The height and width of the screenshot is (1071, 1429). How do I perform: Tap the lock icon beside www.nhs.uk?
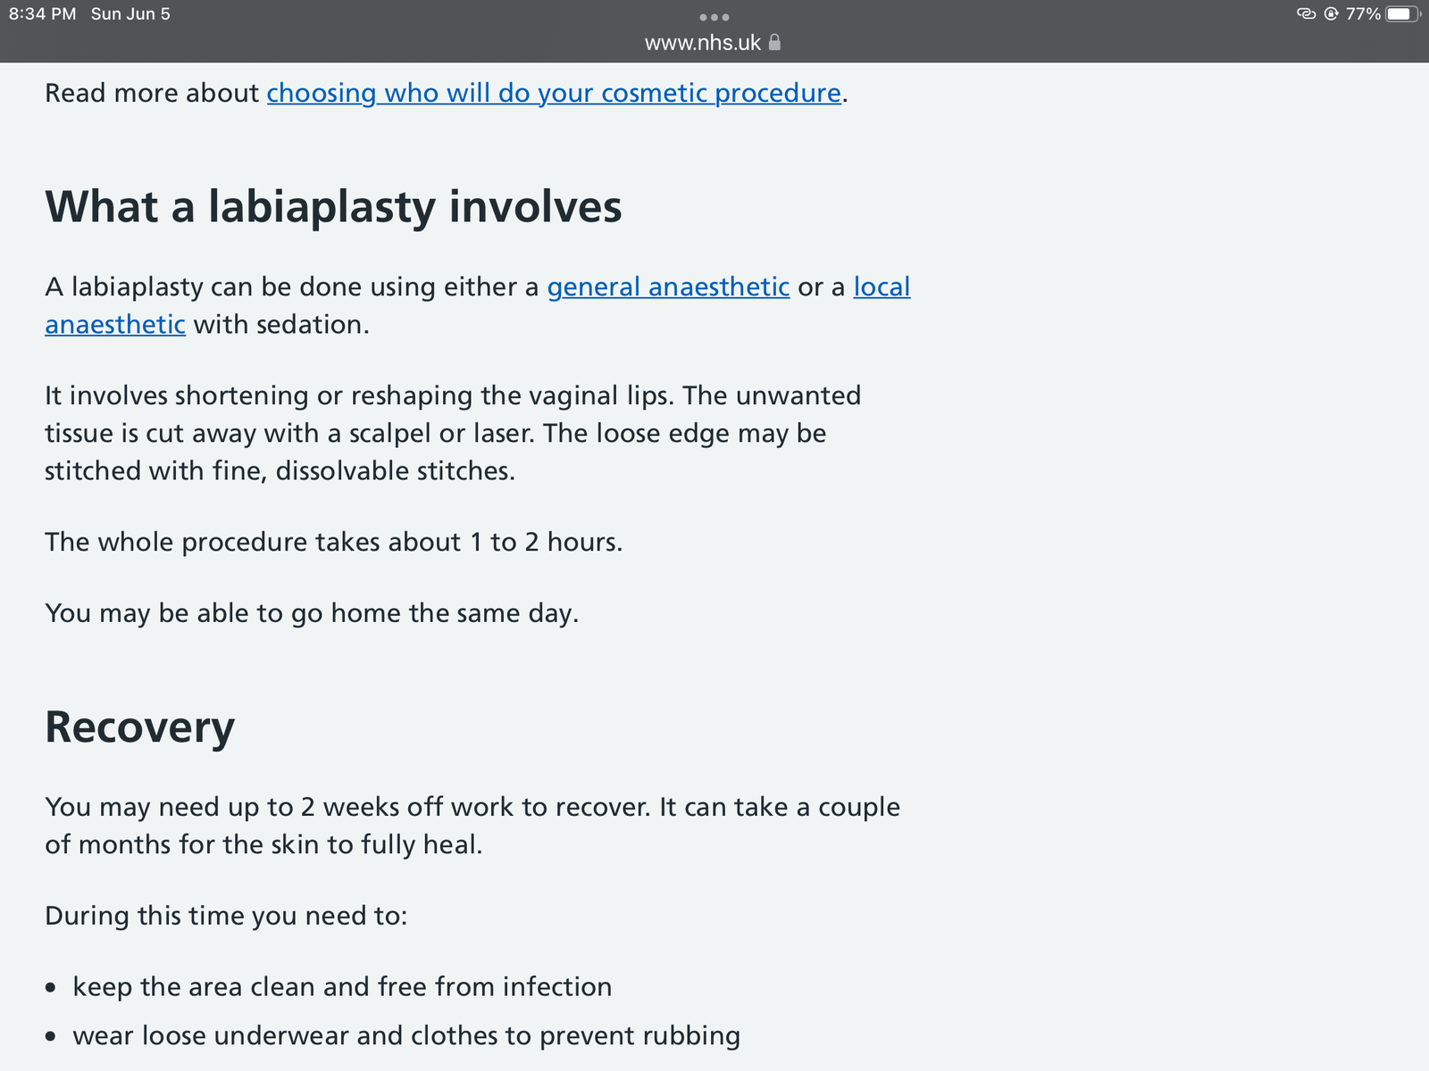point(774,42)
